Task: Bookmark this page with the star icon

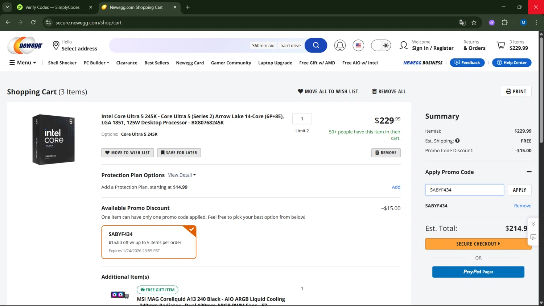Action: click(x=474, y=22)
